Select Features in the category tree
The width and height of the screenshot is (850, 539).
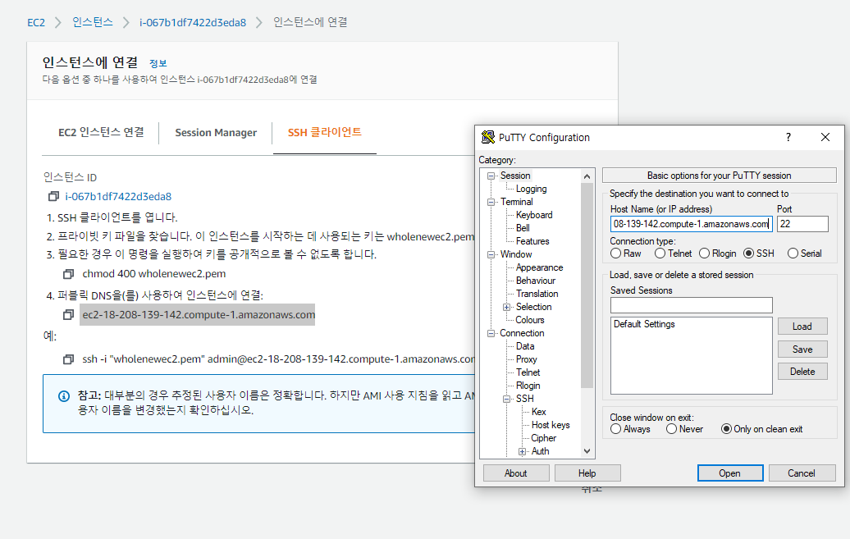click(x=532, y=241)
